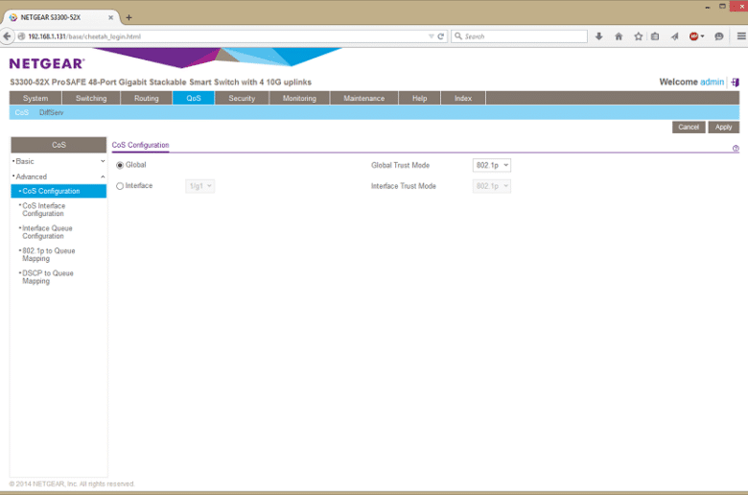Open the chat bubble icon in toolbar

point(719,36)
